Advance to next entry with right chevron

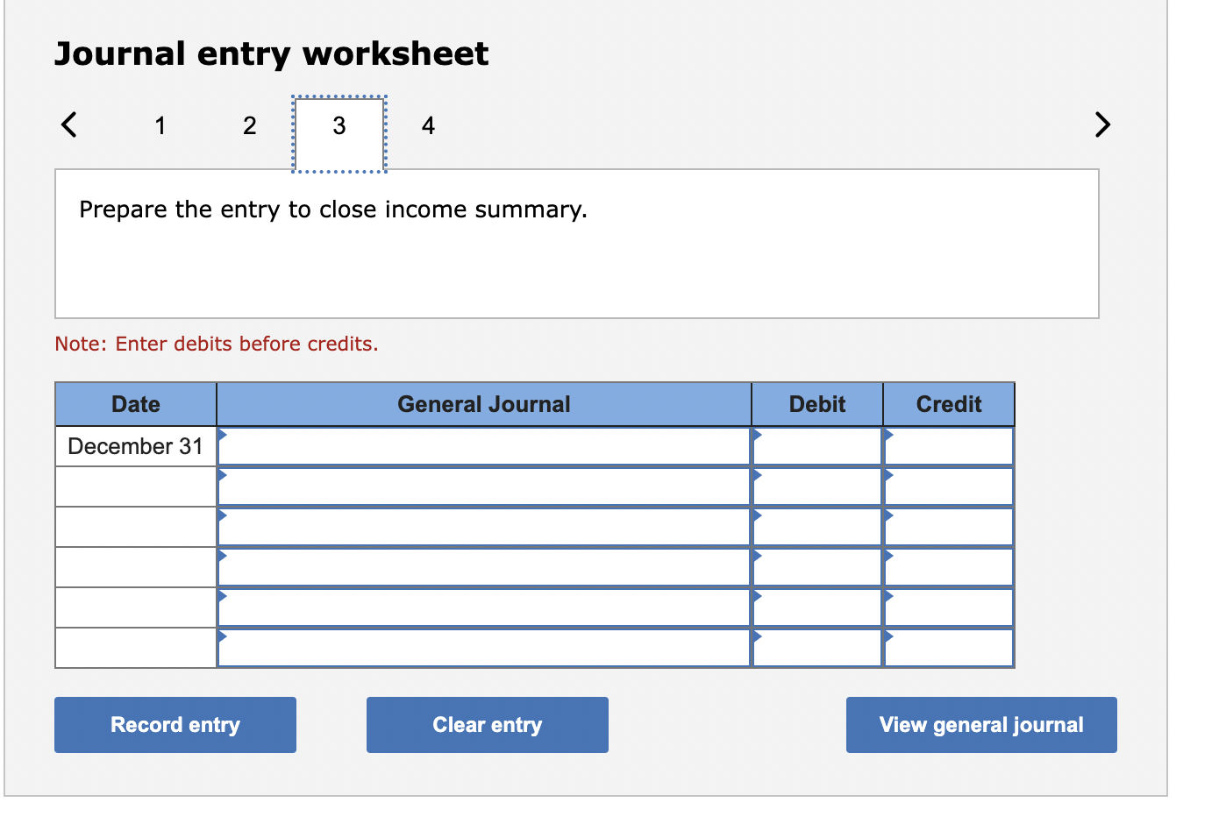click(x=1102, y=124)
